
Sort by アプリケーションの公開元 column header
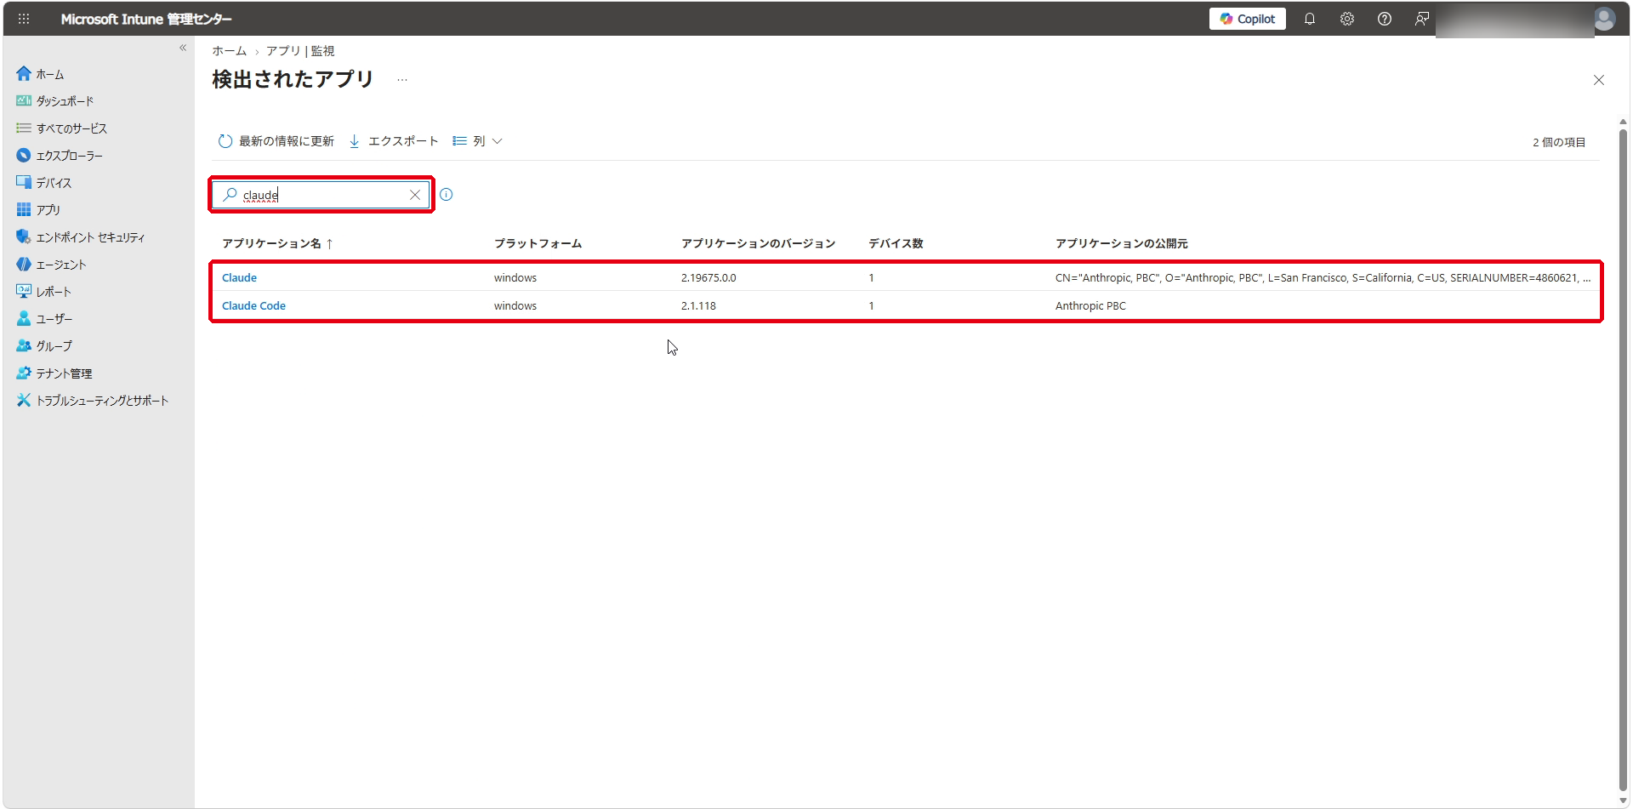tap(1121, 243)
